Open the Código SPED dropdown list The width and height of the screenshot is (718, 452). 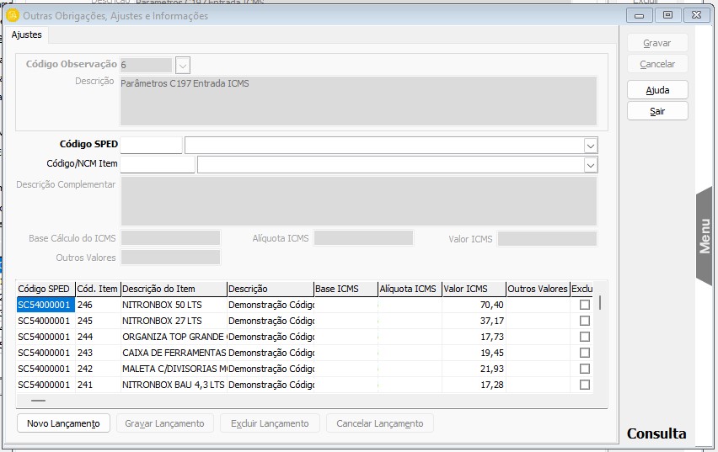[x=590, y=145]
